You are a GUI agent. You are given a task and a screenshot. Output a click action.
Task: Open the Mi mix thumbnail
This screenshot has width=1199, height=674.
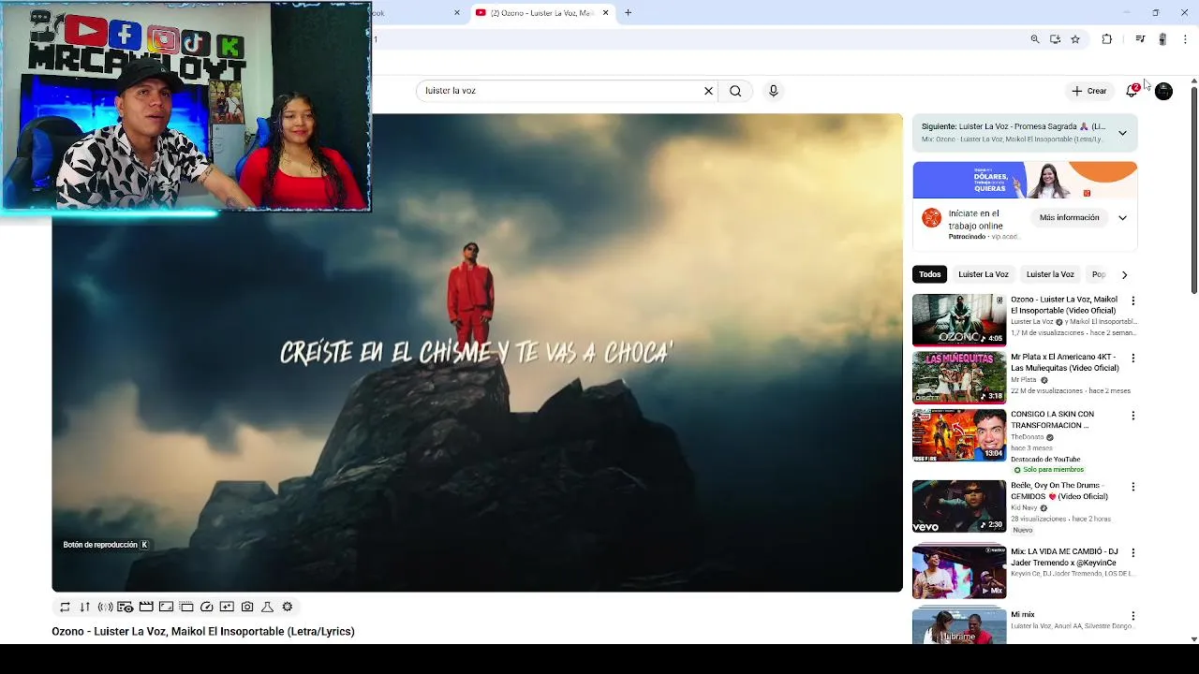point(959,625)
